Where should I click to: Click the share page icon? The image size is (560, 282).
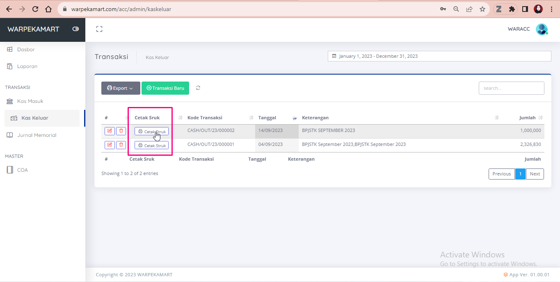coord(469,9)
